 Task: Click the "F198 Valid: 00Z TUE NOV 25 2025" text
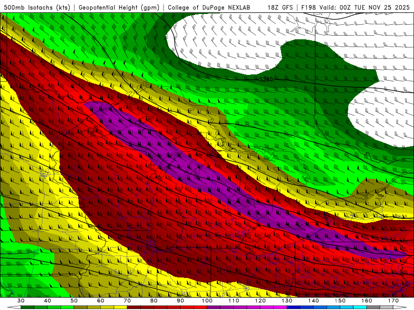coord(356,8)
